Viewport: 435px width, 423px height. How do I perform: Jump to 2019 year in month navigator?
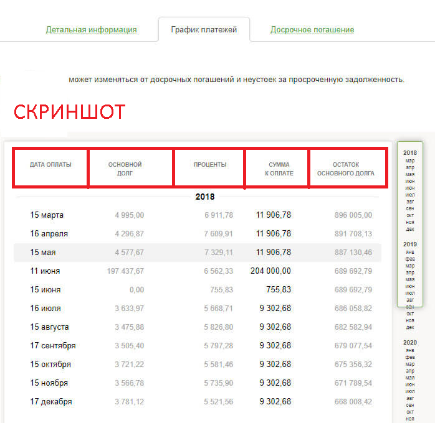pyautogui.click(x=409, y=244)
